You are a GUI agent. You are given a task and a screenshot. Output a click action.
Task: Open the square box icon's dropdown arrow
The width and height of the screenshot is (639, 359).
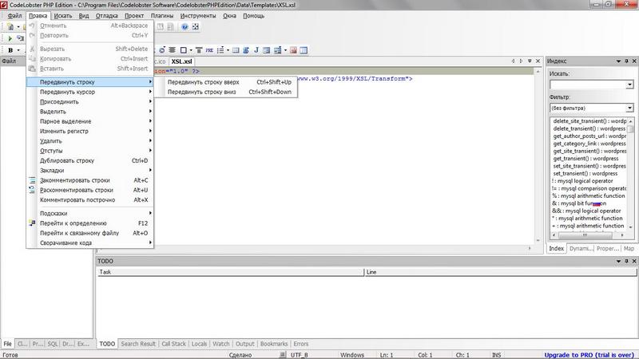pos(191,50)
